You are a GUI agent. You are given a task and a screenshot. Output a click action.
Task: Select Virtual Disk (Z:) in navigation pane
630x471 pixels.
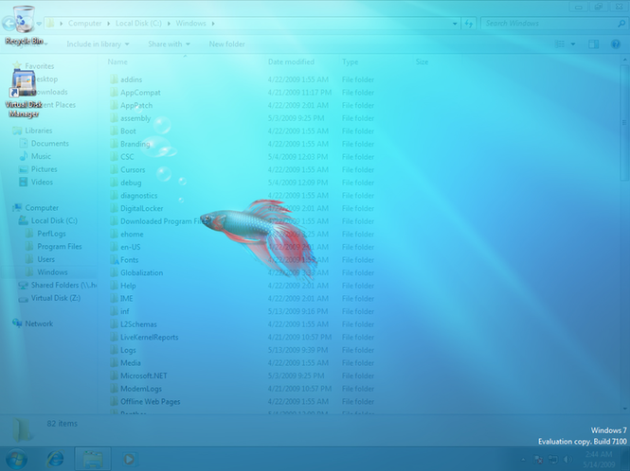coord(55,297)
